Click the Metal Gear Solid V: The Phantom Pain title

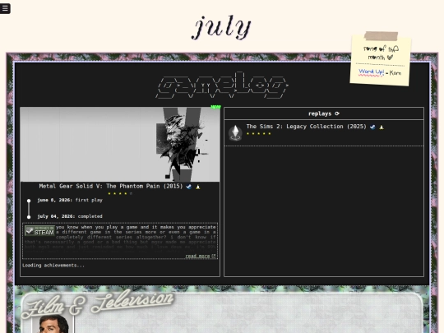point(111,187)
